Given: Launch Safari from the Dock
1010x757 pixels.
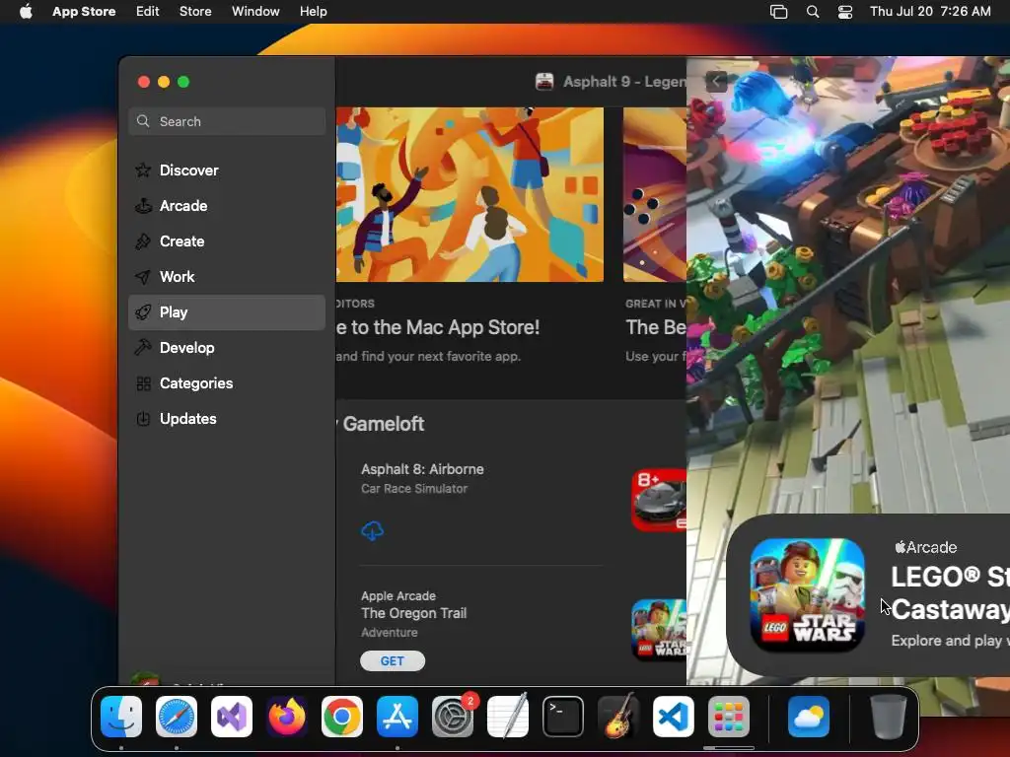Looking at the screenshot, I should 177,717.
